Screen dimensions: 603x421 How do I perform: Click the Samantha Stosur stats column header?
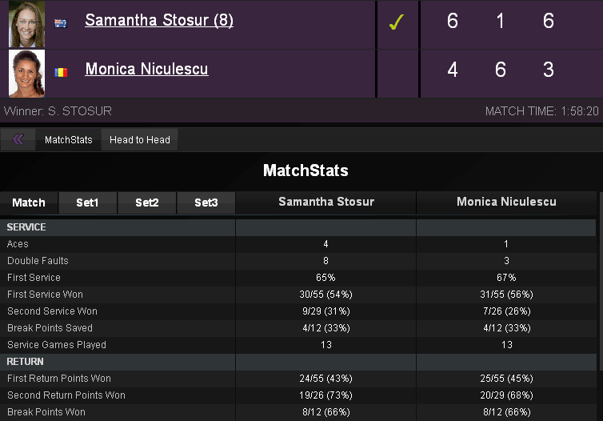[326, 202]
